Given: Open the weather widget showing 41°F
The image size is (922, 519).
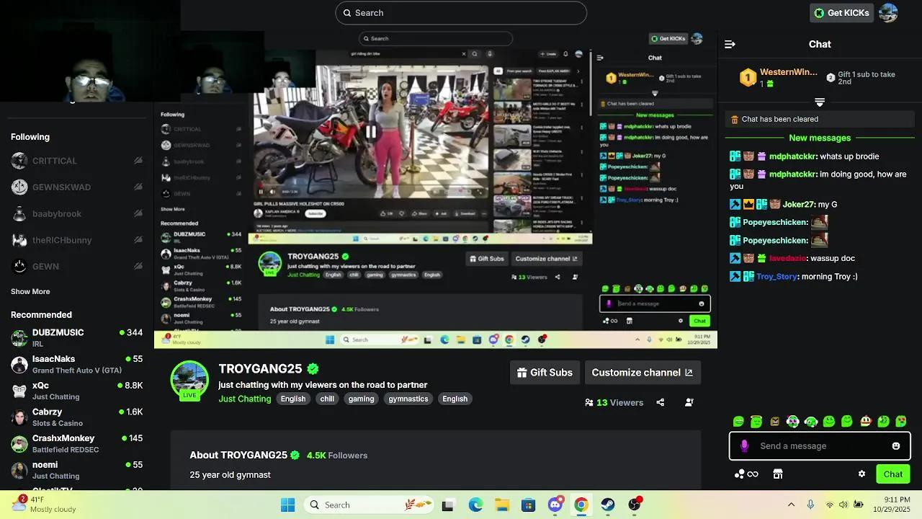Looking at the screenshot, I should tap(45, 505).
